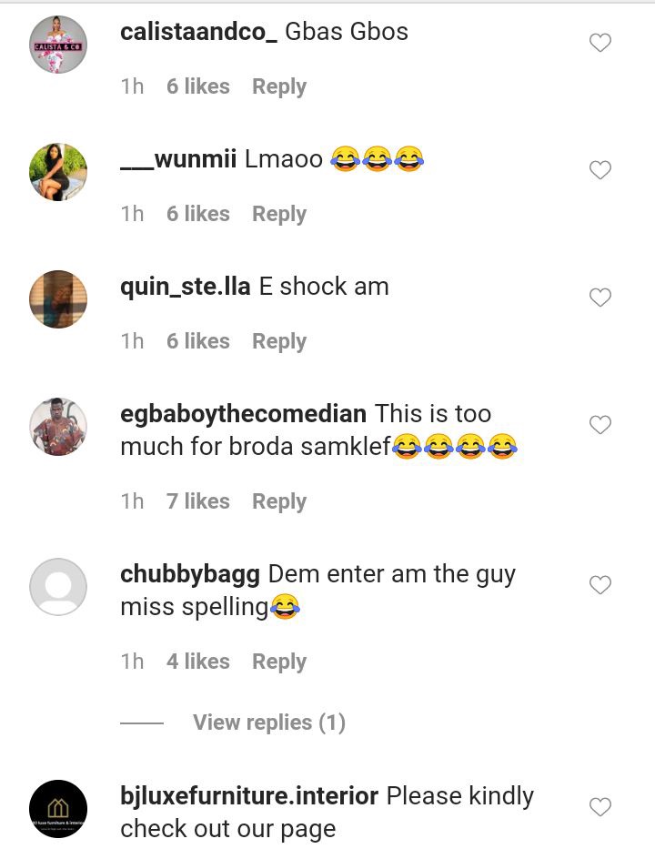View 7 likes on egbaboythecomedian's comment
The width and height of the screenshot is (655, 859).
[x=197, y=501]
